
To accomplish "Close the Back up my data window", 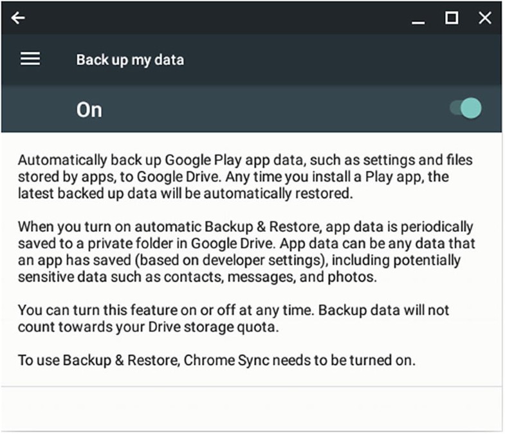I will tap(485, 18).
